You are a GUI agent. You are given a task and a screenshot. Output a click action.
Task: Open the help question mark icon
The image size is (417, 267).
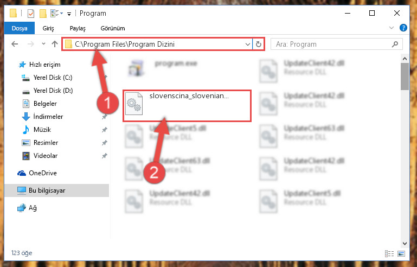pyautogui.click(x=403, y=28)
